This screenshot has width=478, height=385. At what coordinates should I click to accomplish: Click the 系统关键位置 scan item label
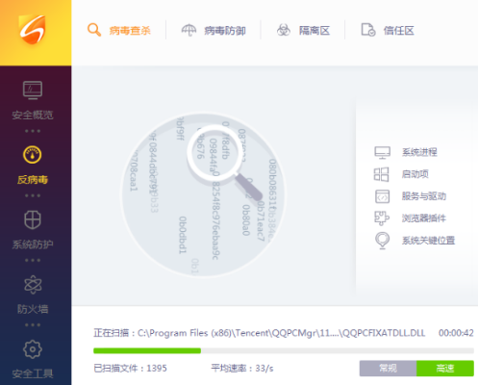click(428, 240)
